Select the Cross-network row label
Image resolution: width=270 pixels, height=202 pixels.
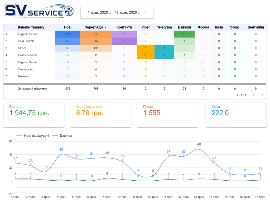27,55
